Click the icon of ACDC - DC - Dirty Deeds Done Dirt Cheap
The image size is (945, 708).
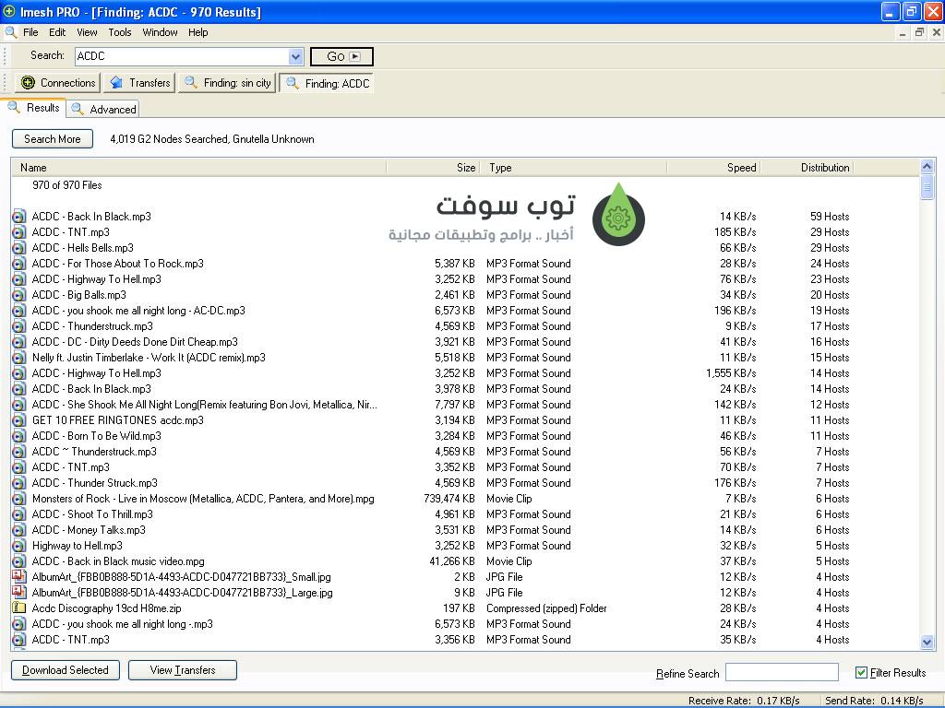18,342
